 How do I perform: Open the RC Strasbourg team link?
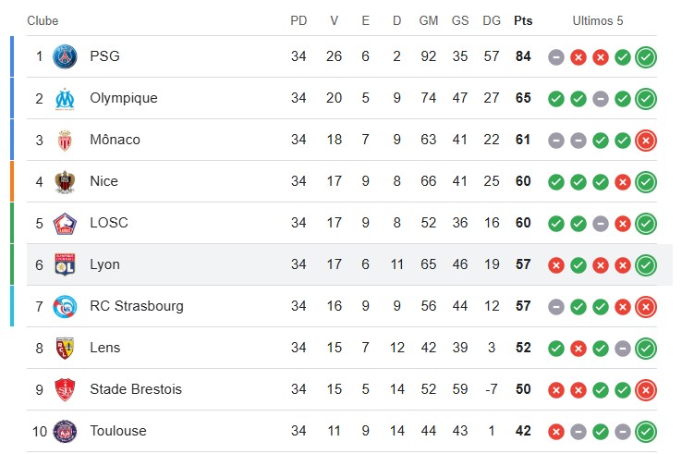tap(137, 306)
